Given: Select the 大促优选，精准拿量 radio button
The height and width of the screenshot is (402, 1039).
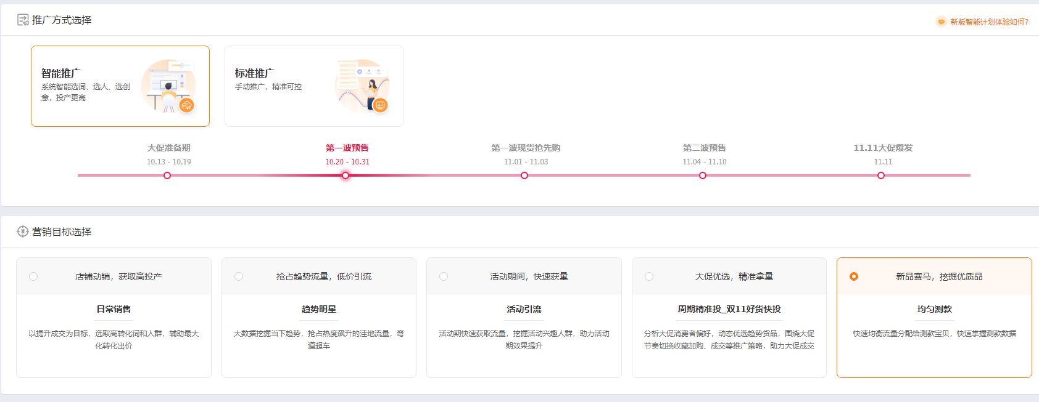Looking at the screenshot, I should pyautogui.click(x=649, y=276).
